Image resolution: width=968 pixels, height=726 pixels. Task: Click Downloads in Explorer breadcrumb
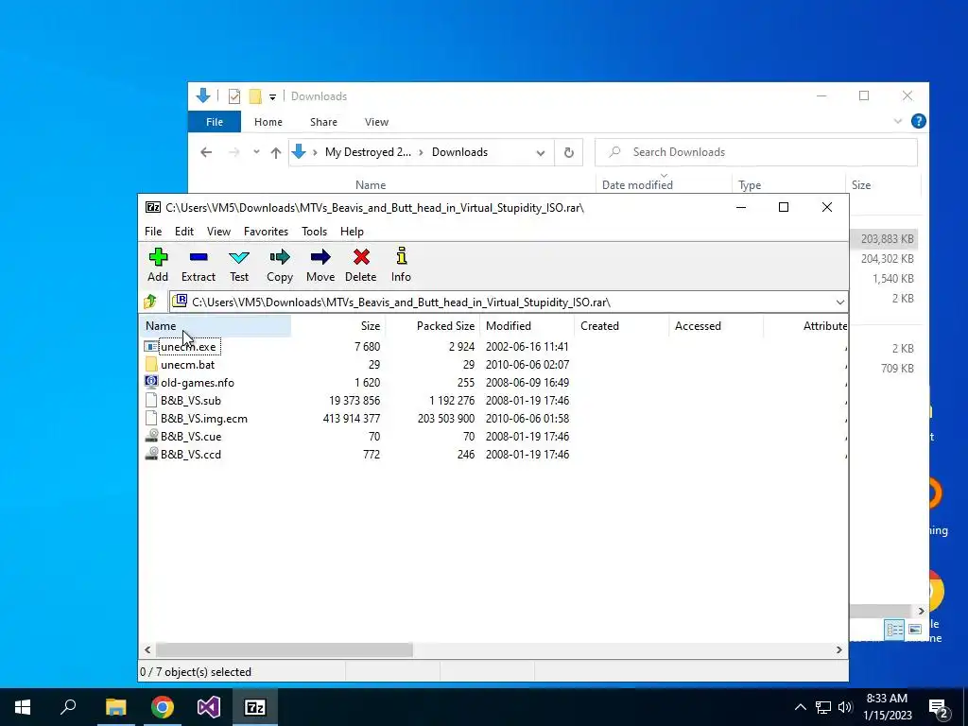pos(459,152)
